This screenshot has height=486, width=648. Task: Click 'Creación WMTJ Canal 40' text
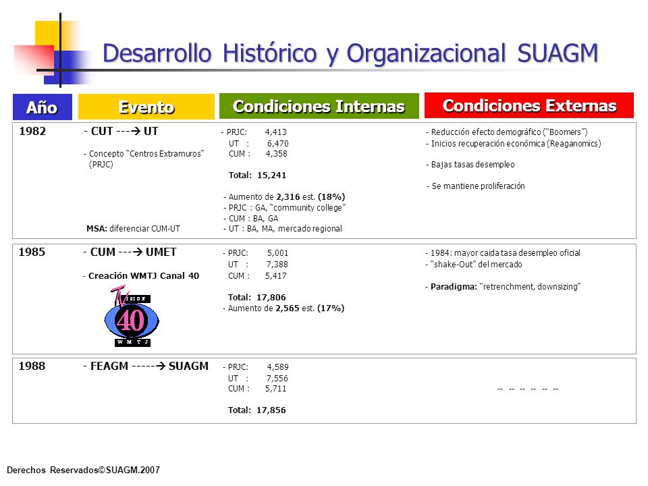[141, 275]
